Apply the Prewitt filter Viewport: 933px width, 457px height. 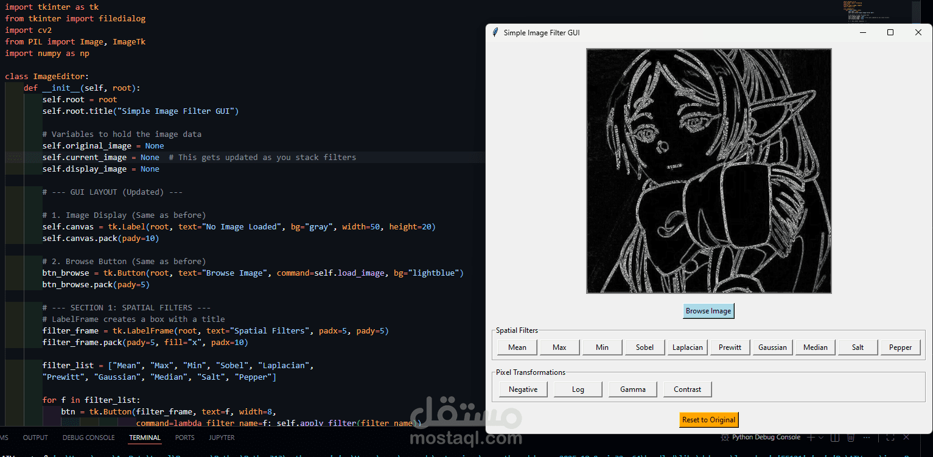click(730, 347)
